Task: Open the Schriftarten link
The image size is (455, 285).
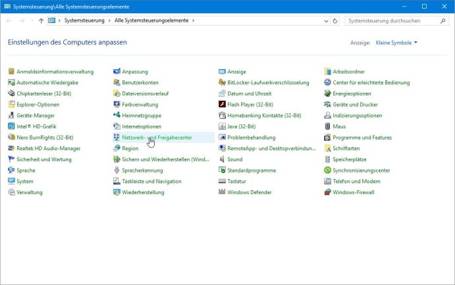Action: pyautogui.click(x=346, y=148)
